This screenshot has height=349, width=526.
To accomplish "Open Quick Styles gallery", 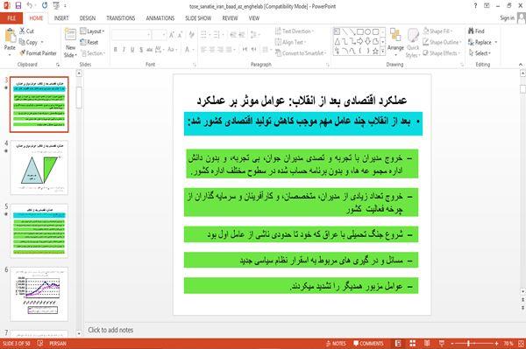I will pos(413,44).
